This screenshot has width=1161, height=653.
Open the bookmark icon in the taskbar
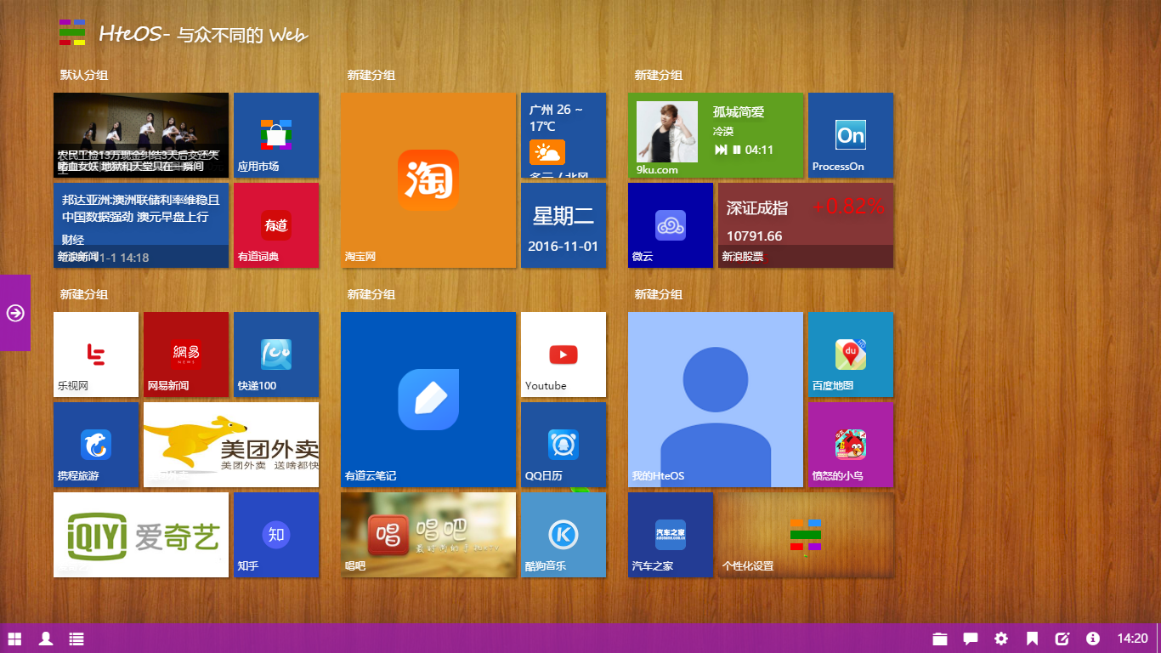click(1032, 639)
